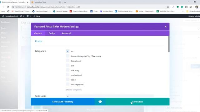Click Save & Exit button
The width and height of the screenshot is (200, 112).
pyautogui.click(x=137, y=102)
